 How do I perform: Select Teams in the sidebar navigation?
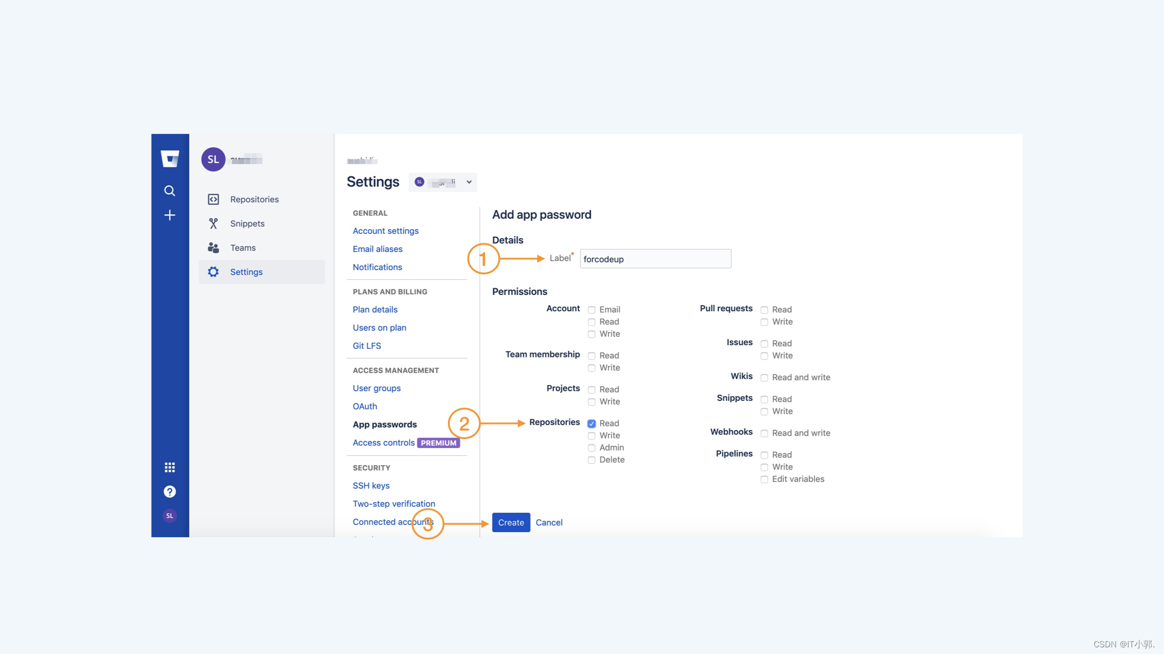click(242, 248)
